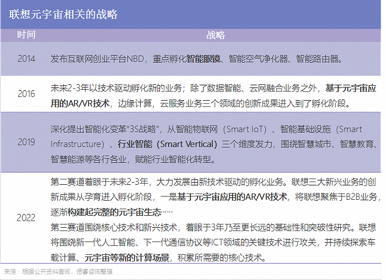Select the 2014 year cell

[x=26, y=59]
